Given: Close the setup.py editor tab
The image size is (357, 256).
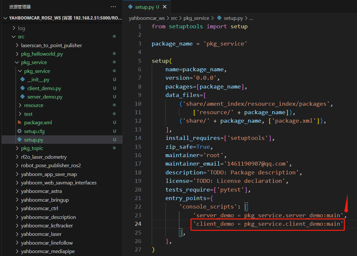Looking at the screenshot, I should (x=165, y=7).
